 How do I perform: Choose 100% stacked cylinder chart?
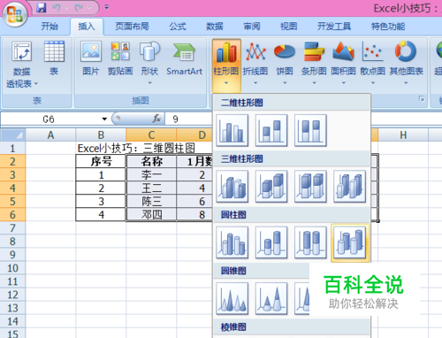[310, 242]
